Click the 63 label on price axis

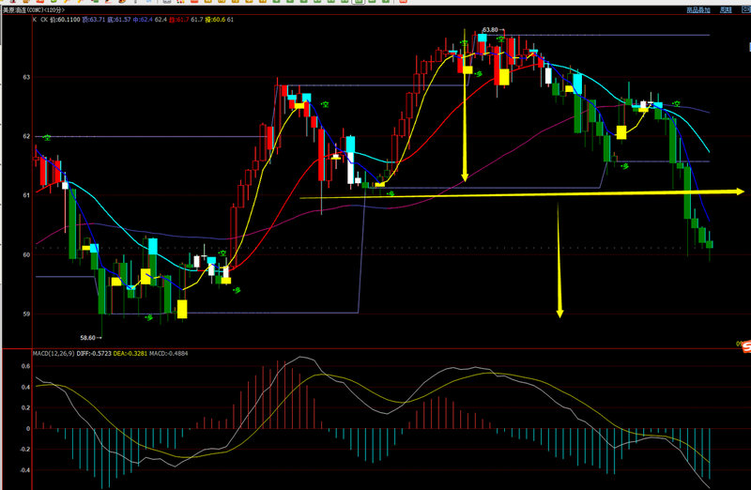tap(26, 77)
